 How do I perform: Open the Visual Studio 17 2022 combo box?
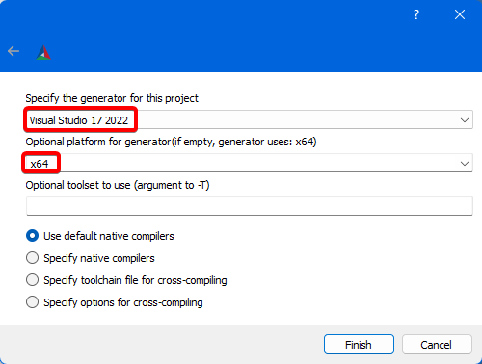(250, 119)
